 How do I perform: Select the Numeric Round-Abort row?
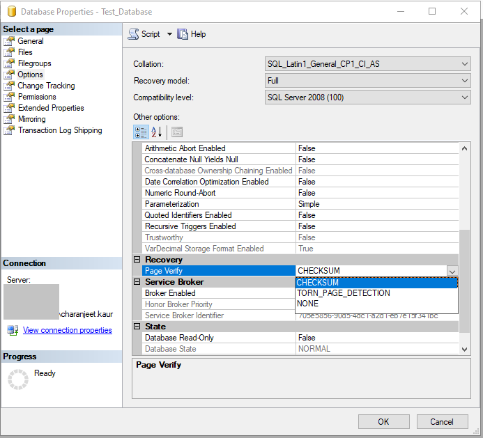pyautogui.click(x=300, y=193)
